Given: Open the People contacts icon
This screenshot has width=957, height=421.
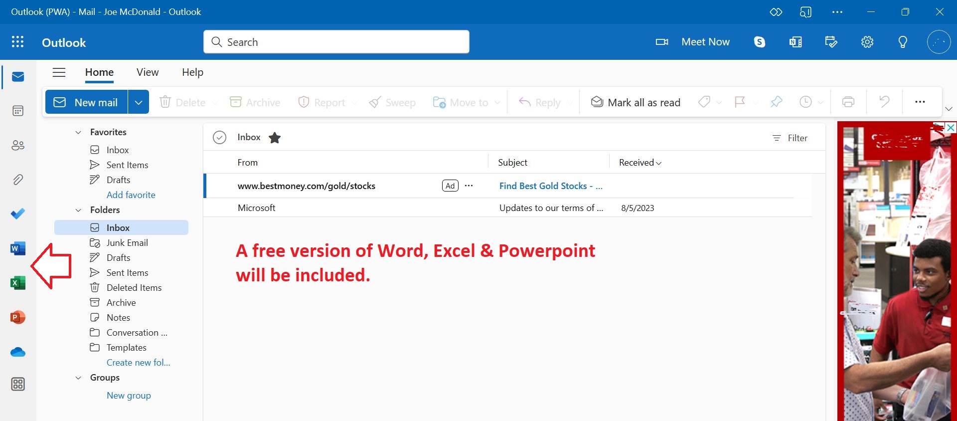Looking at the screenshot, I should pyautogui.click(x=18, y=145).
